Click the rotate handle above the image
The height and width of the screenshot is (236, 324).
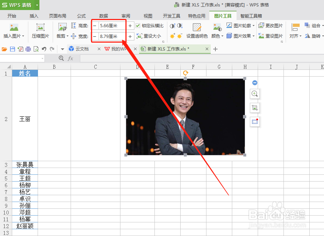tap(185, 73)
